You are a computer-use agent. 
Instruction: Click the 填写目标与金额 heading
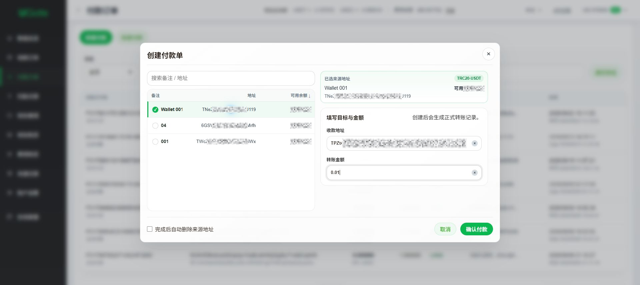345,118
